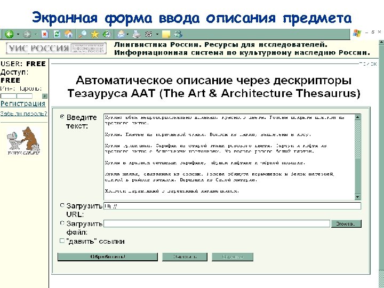Focus the login name field in sidebar

coord(9,96)
